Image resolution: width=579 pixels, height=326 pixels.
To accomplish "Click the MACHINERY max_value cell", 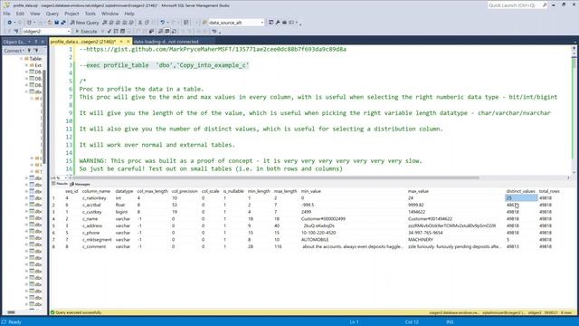I will click(x=420, y=239).
